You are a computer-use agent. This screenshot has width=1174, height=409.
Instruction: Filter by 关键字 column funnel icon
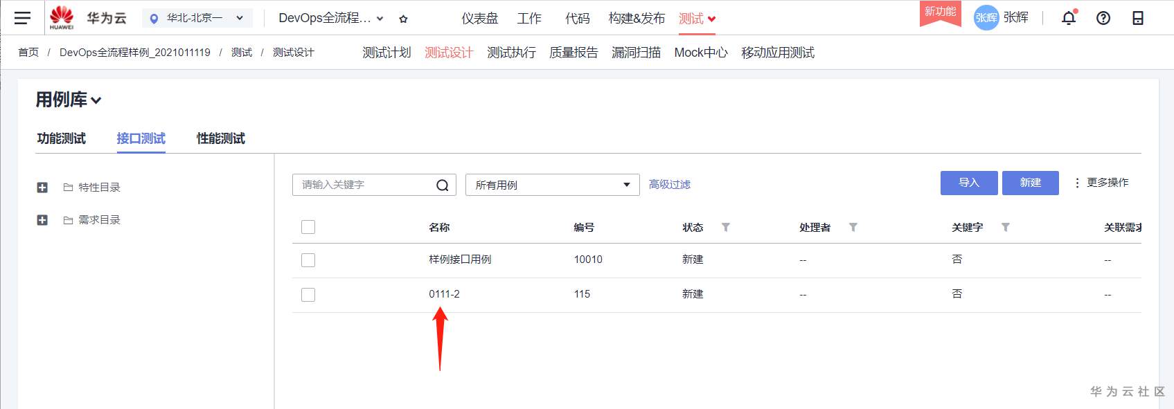(x=1005, y=227)
